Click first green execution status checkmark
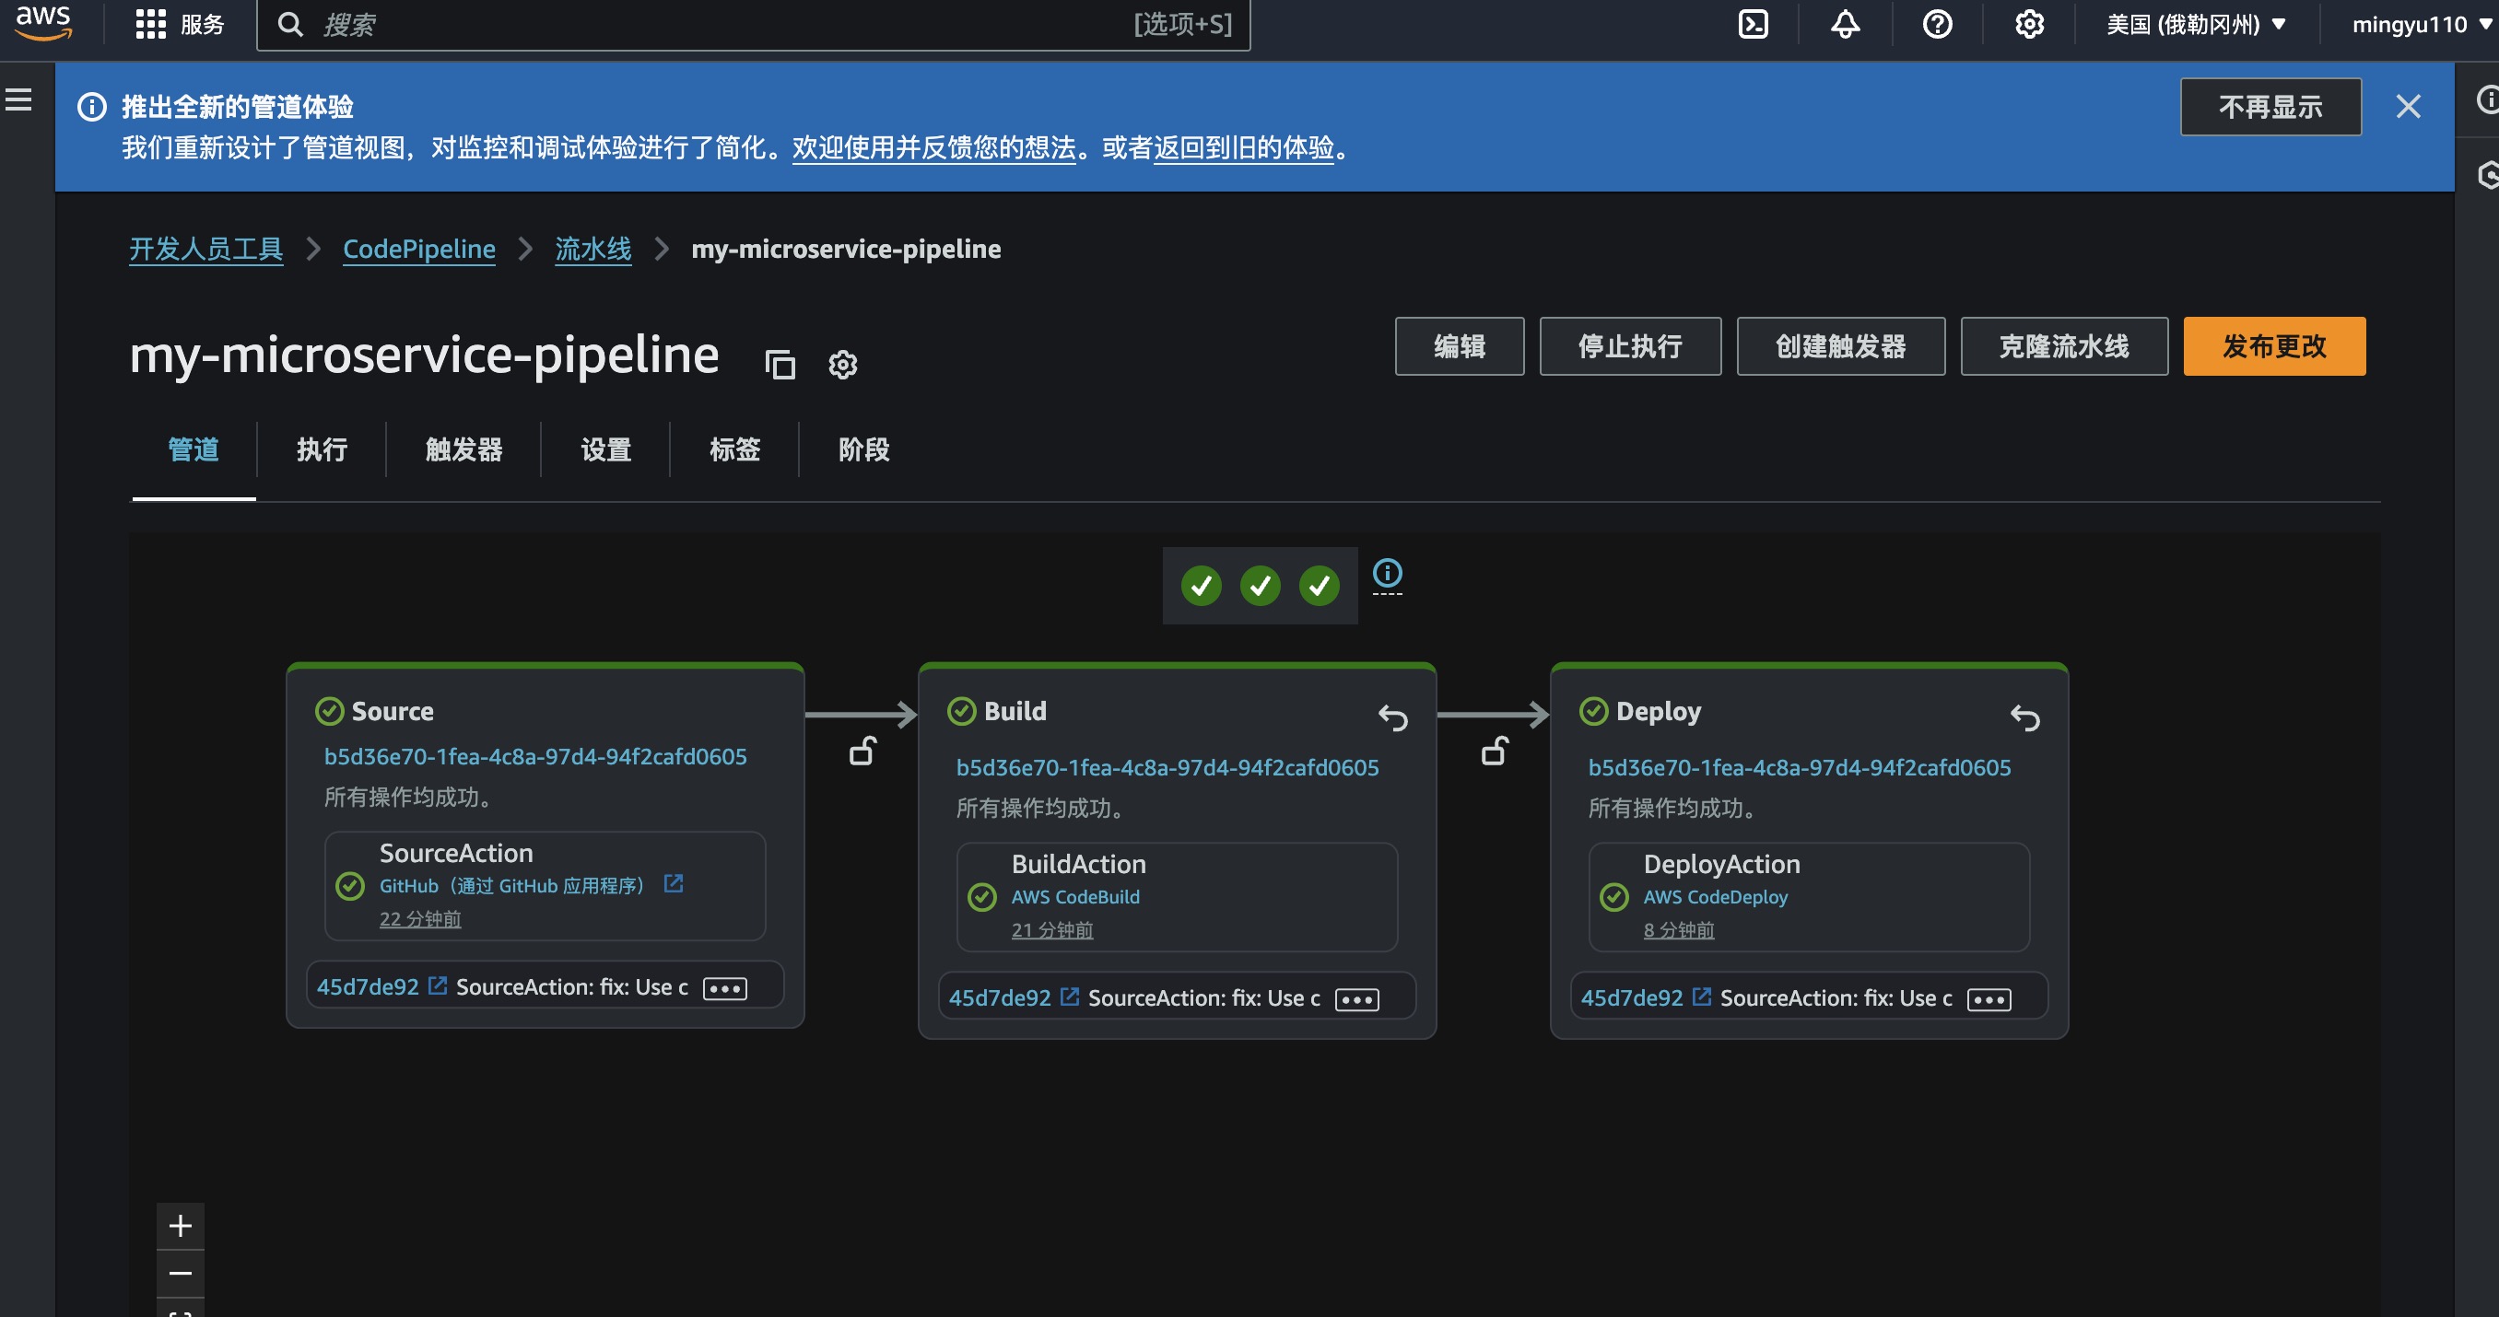 (x=1201, y=586)
